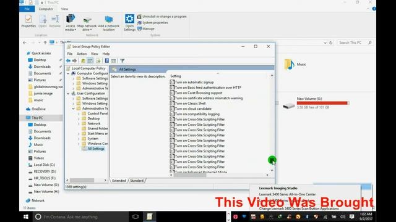Viewport: 396px width, 222px height.
Task: Switch to the Extended tab
Action: coord(119,181)
